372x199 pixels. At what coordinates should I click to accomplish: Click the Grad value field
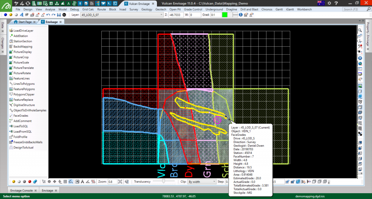(x=216, y=14)
